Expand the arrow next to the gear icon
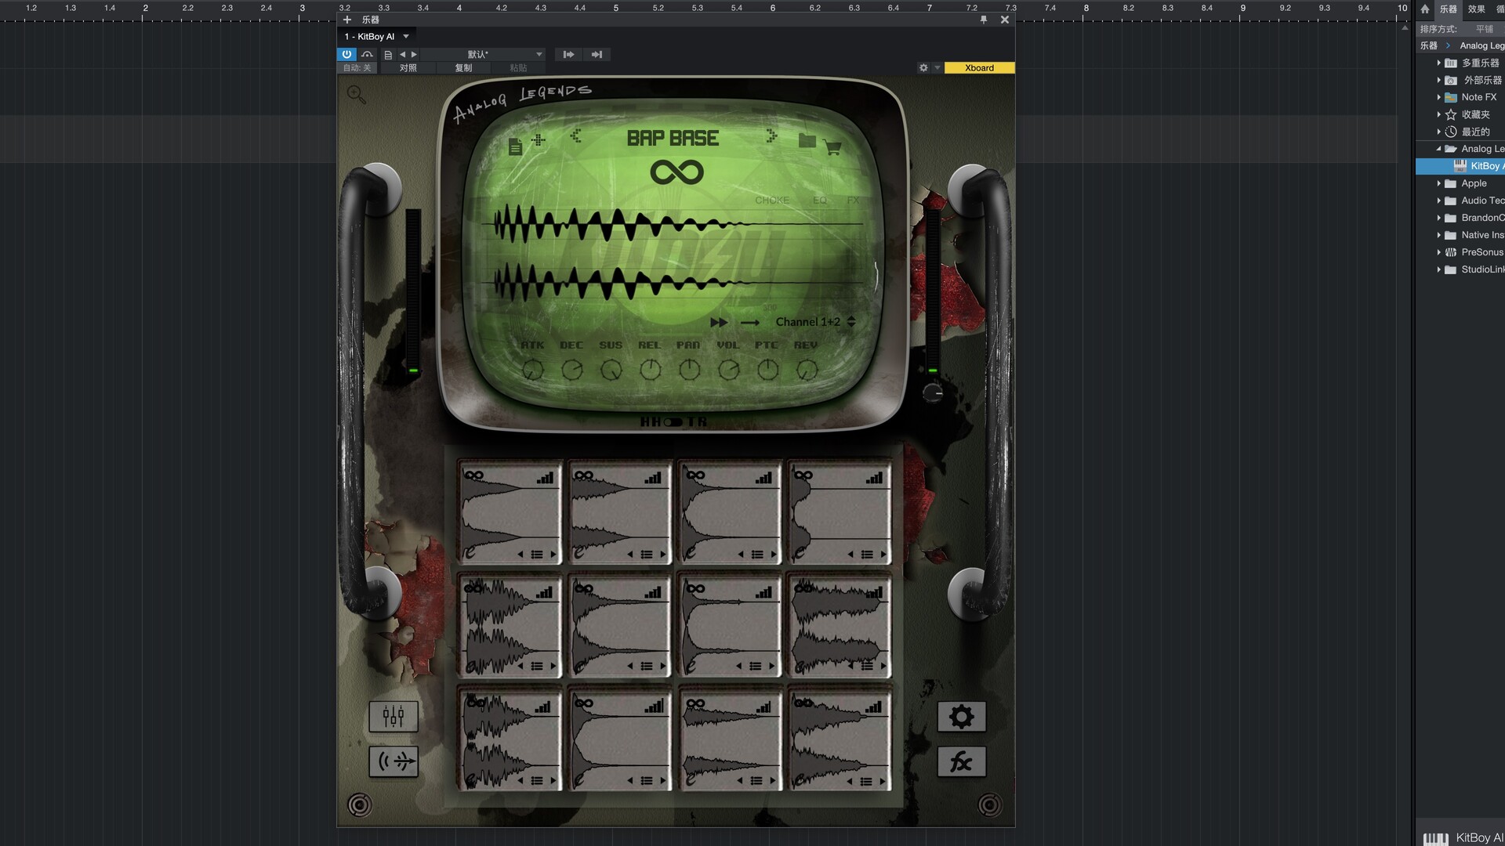The height and width of the screenshot is (846, 1505). pos(937,68)
